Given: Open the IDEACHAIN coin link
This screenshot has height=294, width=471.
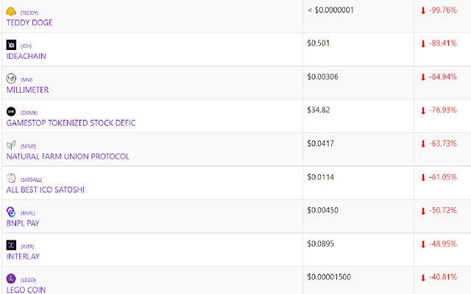Looking at the screenshot, I should pos(26,56).
